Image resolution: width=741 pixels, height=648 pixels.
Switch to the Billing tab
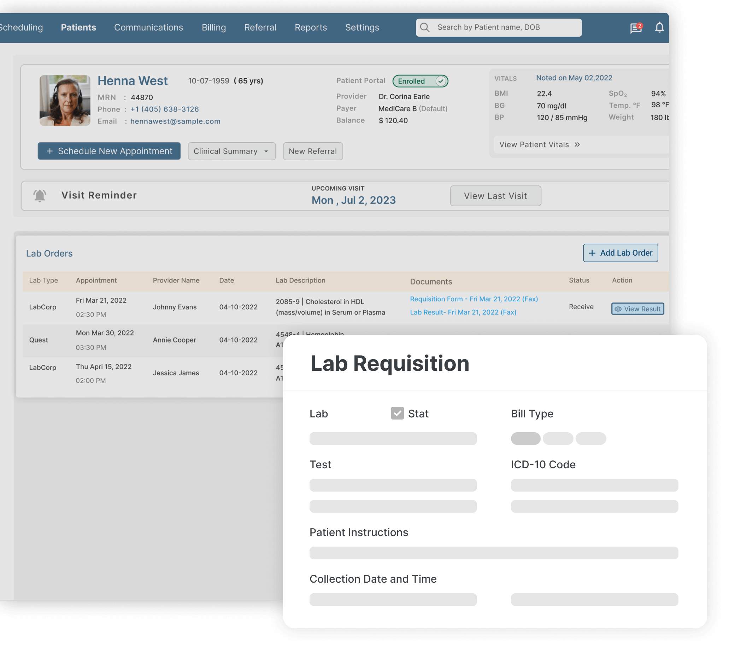(x=214, y=27)
